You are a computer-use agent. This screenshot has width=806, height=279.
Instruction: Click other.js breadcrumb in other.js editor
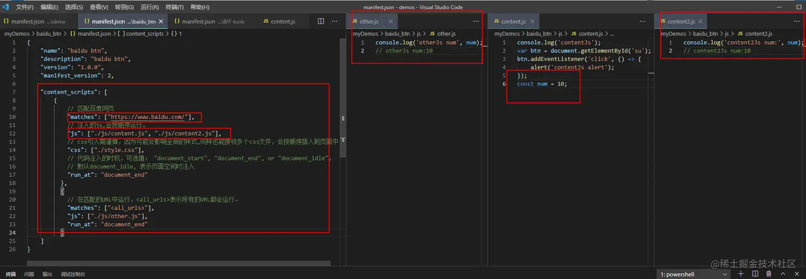[442, 34]
